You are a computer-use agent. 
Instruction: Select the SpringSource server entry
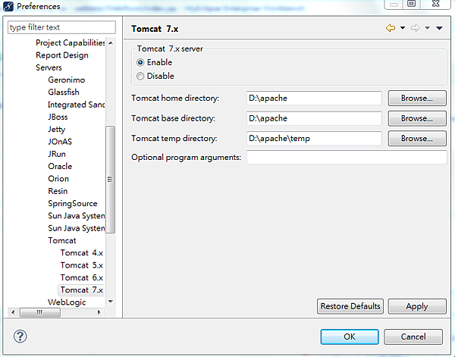(x=73, y=204)
